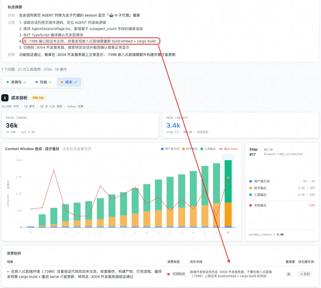Click the 36k total tokens value

(12, 125)
